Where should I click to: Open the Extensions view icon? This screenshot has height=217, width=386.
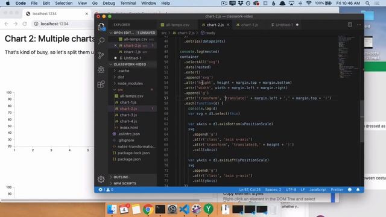[101, 84]
